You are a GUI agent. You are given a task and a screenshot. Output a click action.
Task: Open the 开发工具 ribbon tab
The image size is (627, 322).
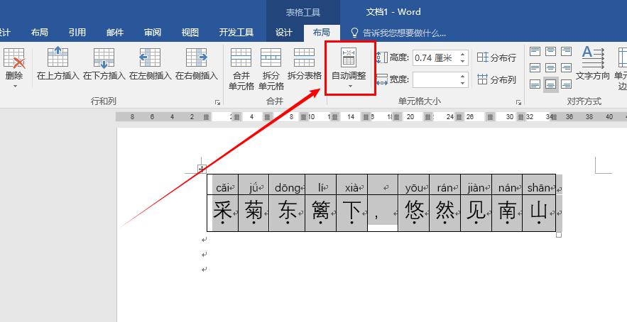point(236,33)
